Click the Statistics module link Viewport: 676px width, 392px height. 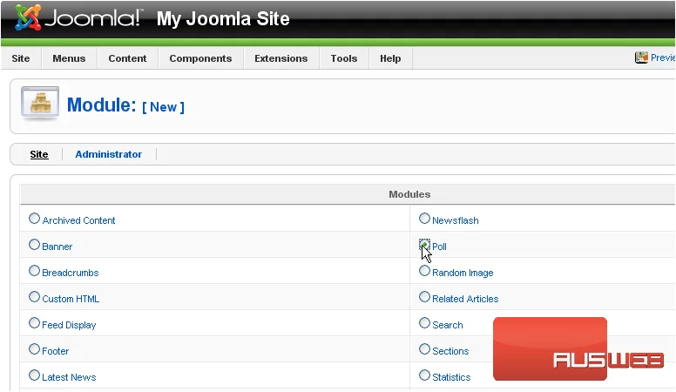pyautogui.click(x=452, y=377)
